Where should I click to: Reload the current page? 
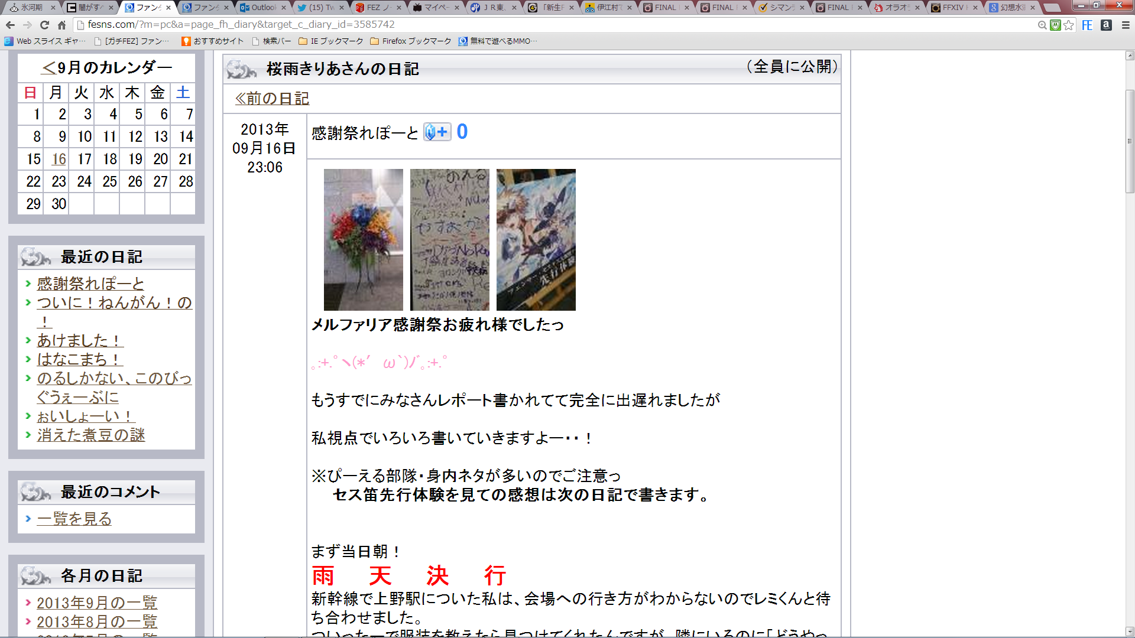tap(44, 25)
